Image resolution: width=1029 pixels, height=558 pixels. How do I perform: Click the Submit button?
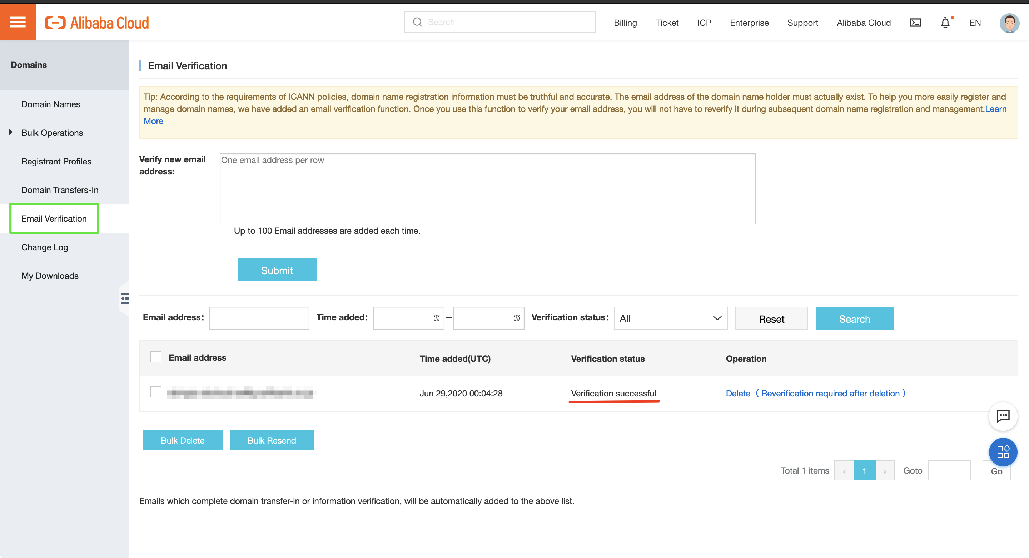tap(277, 270)
